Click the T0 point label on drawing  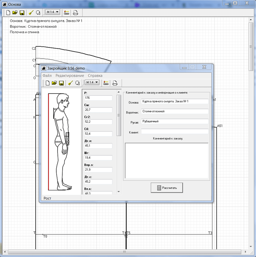tap(45, 236)
